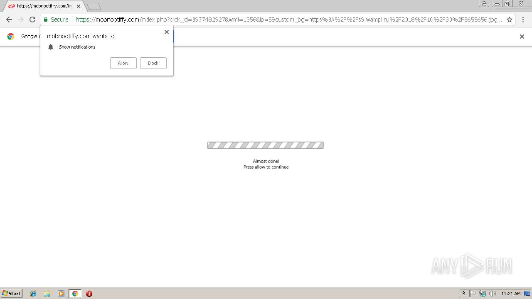This screenshot has width=532, height=299.
Task: Open the red Opera taskbar icon
Action: (x=89, y=294)
